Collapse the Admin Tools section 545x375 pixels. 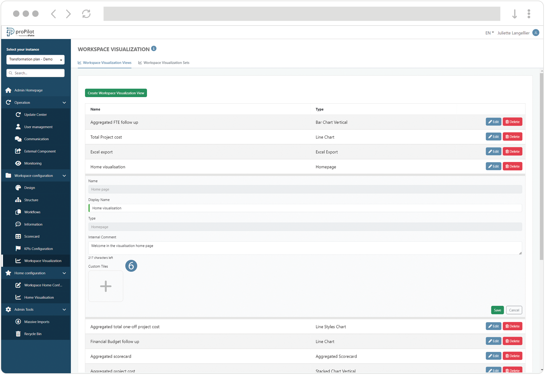pyautogui.click(x=64, y=309)
